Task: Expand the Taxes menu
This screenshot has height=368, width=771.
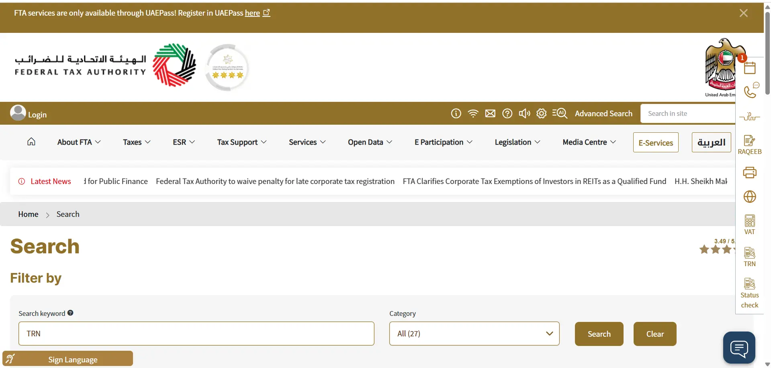Action: (137, 142)
